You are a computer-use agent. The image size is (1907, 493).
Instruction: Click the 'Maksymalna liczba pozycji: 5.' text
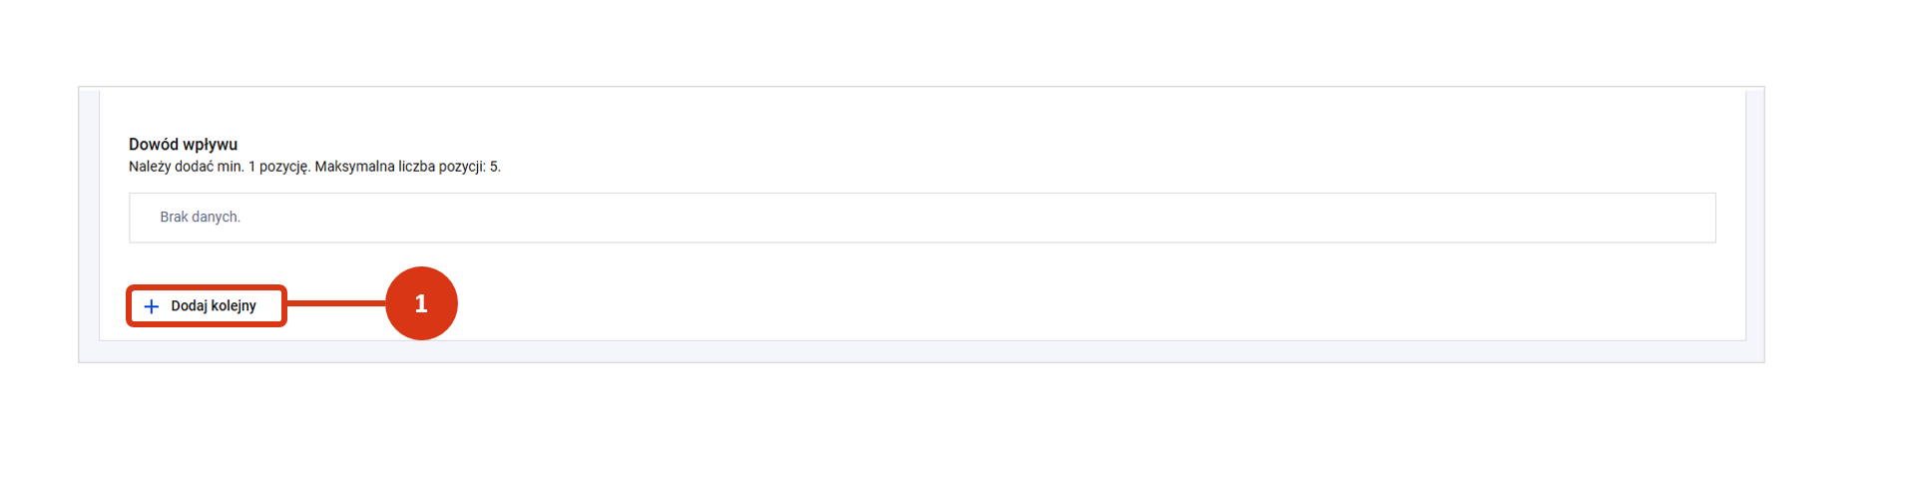tap(407, 167)
